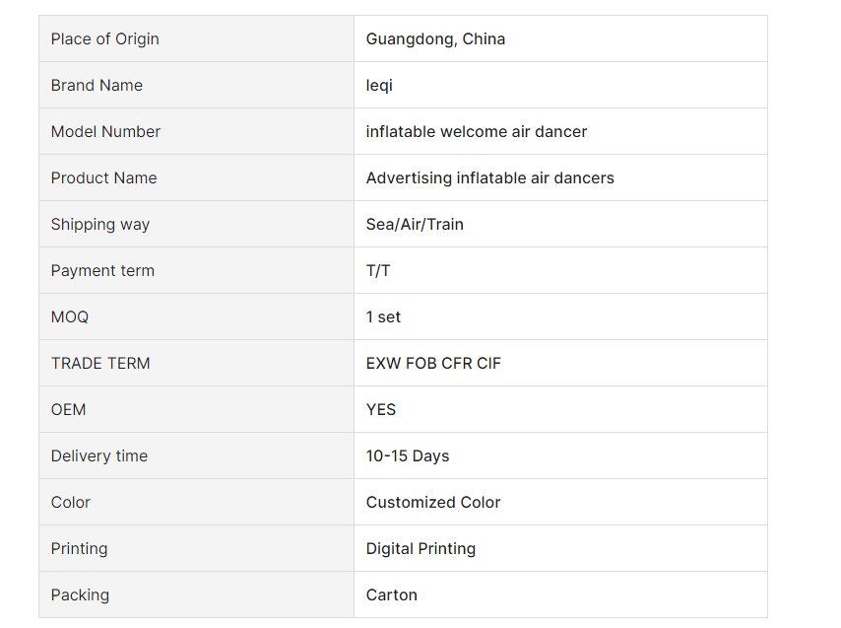Click the Carton packing value
The height and width of the screenshot is (628, 841).
(392, 594)
